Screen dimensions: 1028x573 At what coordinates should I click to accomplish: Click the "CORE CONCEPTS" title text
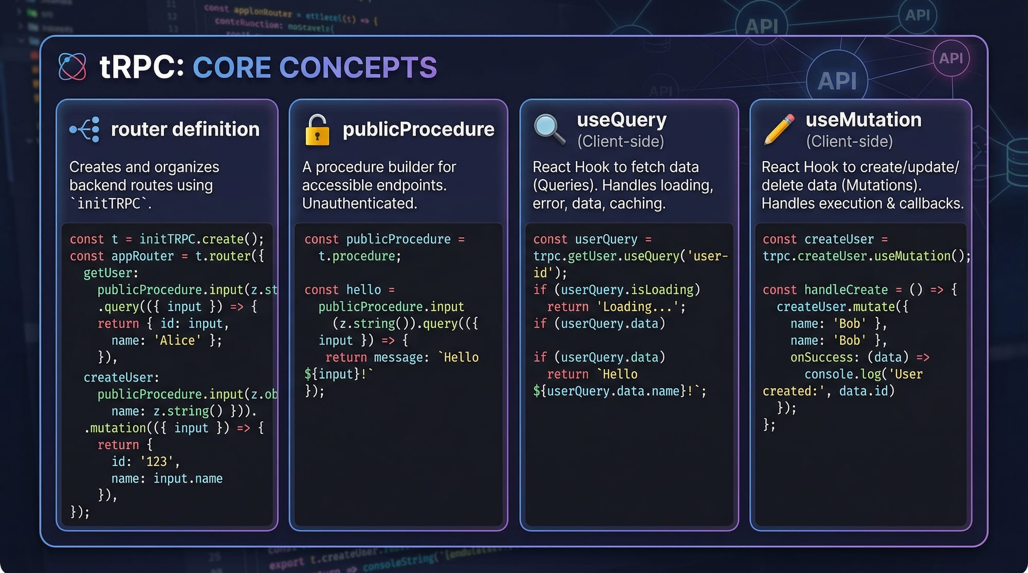tap(315, 68)
